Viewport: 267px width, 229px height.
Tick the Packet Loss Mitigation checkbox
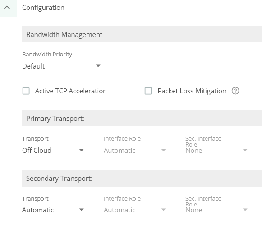pos(148,91)
